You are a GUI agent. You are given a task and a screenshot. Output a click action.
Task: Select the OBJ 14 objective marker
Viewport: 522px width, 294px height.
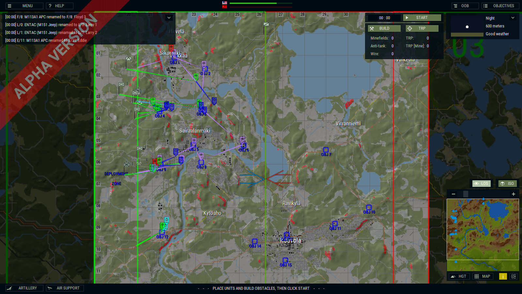(x=254, y=241)
